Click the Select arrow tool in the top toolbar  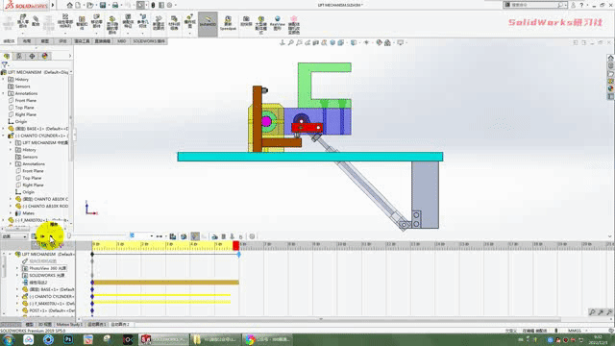tap(140, 5)
